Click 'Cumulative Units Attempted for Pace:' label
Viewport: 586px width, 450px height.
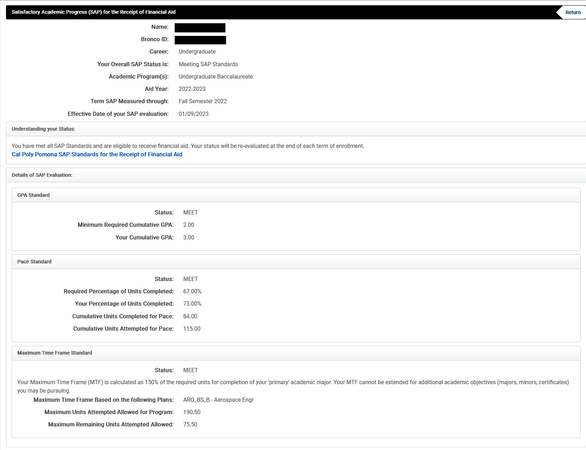click(123, 329)
